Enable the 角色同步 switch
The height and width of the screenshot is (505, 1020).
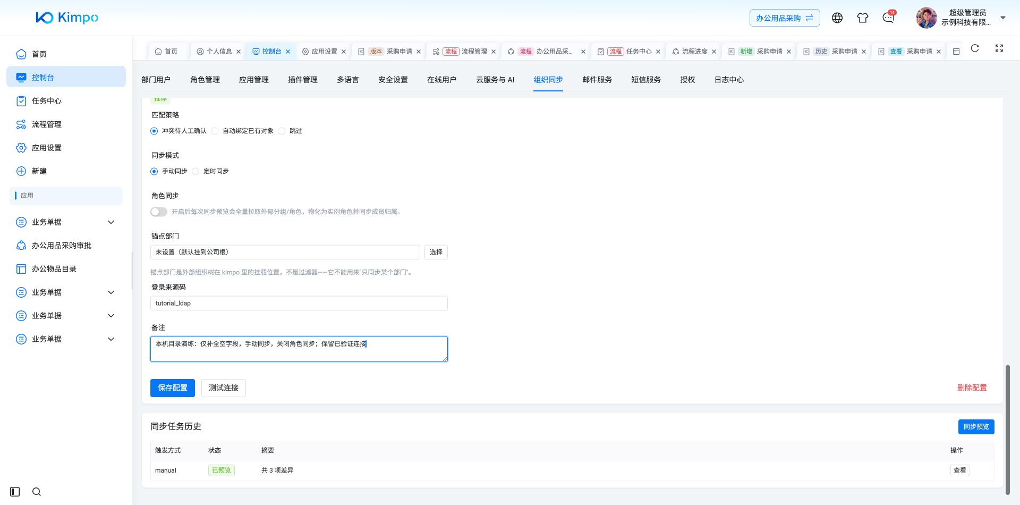pyautogui.click(x=159, y=212)
